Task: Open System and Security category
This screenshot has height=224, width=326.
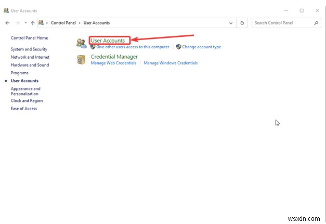Action: click(x=29, y=49)
